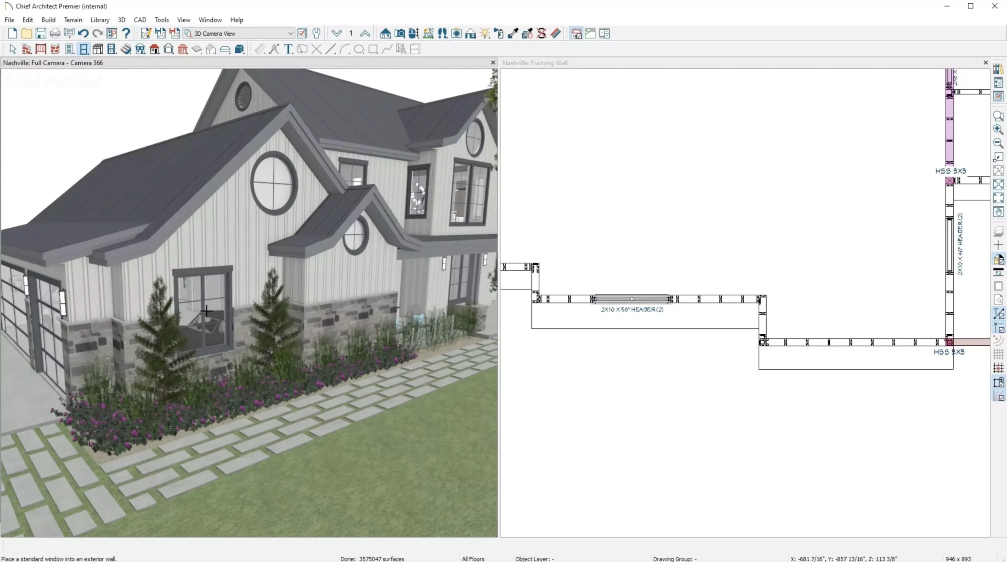Viewport: 1007px width, 562px height.
Task: Redo the last undone action
Action: [x=98, y=33]
